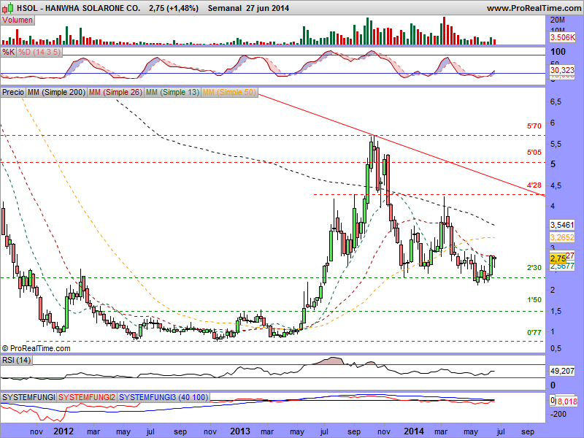Click the 2012 year marker on time axis

(x=64, y=431)
